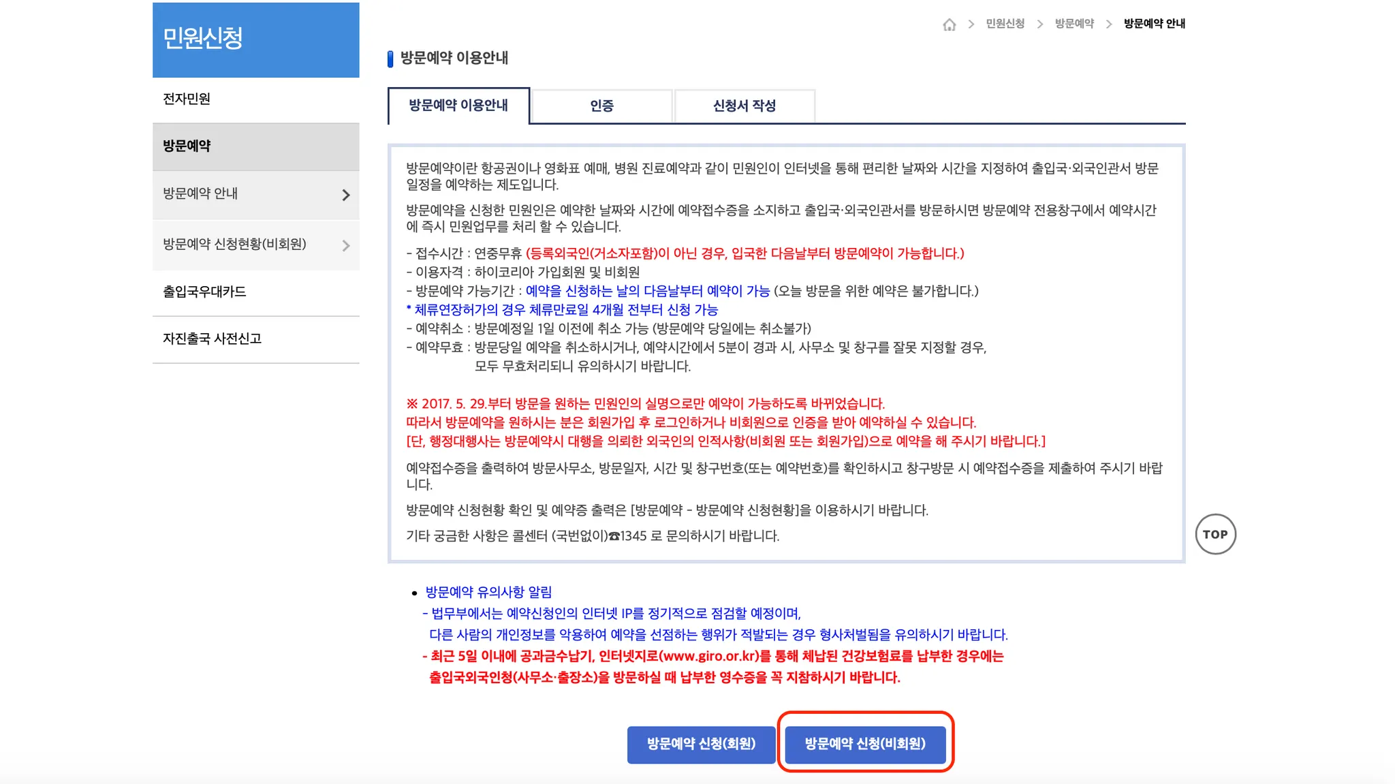Viewport: 1395px width, 784px height.
Task: Click 방문예약 breadcrumb link
Action: [1074, 24]
